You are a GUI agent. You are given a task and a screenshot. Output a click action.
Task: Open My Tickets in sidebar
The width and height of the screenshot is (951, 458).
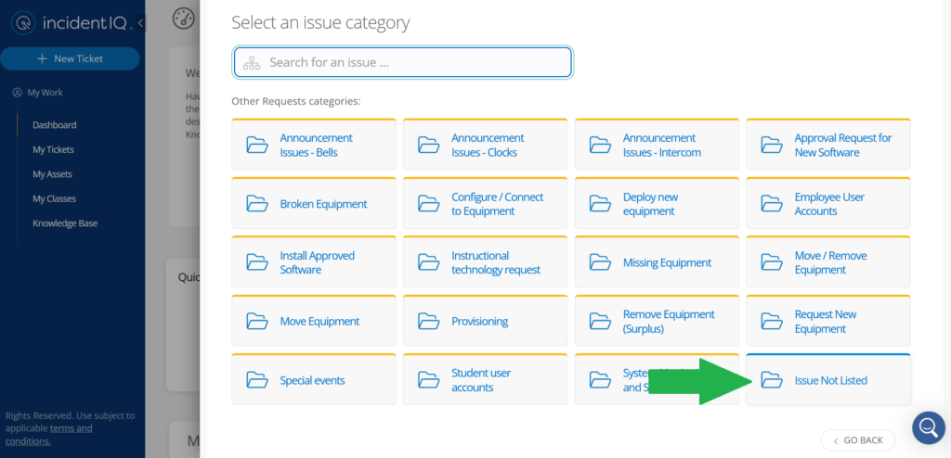(x=53, y=149)
